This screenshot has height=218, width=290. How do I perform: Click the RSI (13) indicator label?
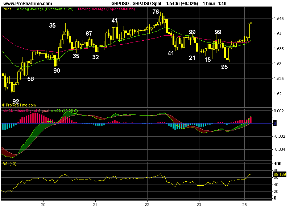coord(9,164)
